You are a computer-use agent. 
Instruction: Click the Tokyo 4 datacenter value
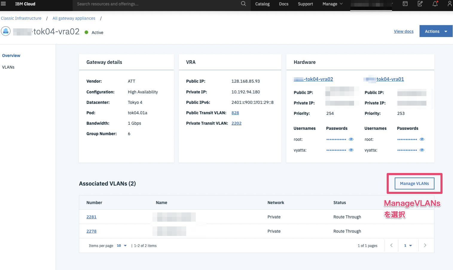pos(135,102)
